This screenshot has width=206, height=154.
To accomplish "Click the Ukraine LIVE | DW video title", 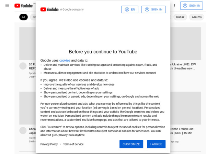I will click(x=183, y=66).
